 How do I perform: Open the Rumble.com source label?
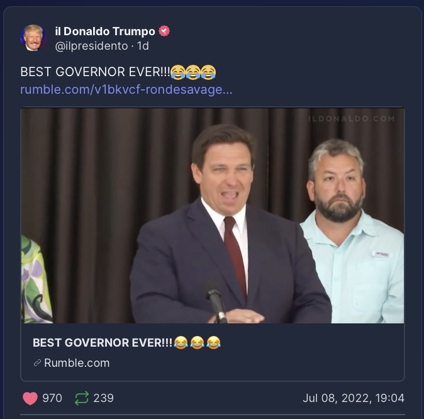(x=77, y=363)
